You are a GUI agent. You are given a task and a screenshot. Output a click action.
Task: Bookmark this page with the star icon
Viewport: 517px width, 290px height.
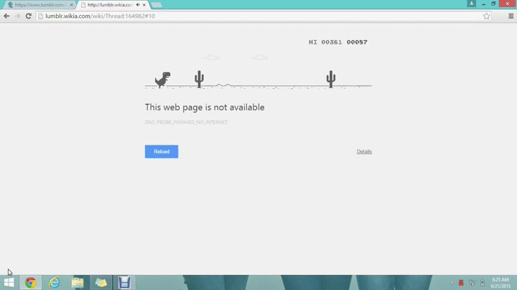tap(486, 16)
